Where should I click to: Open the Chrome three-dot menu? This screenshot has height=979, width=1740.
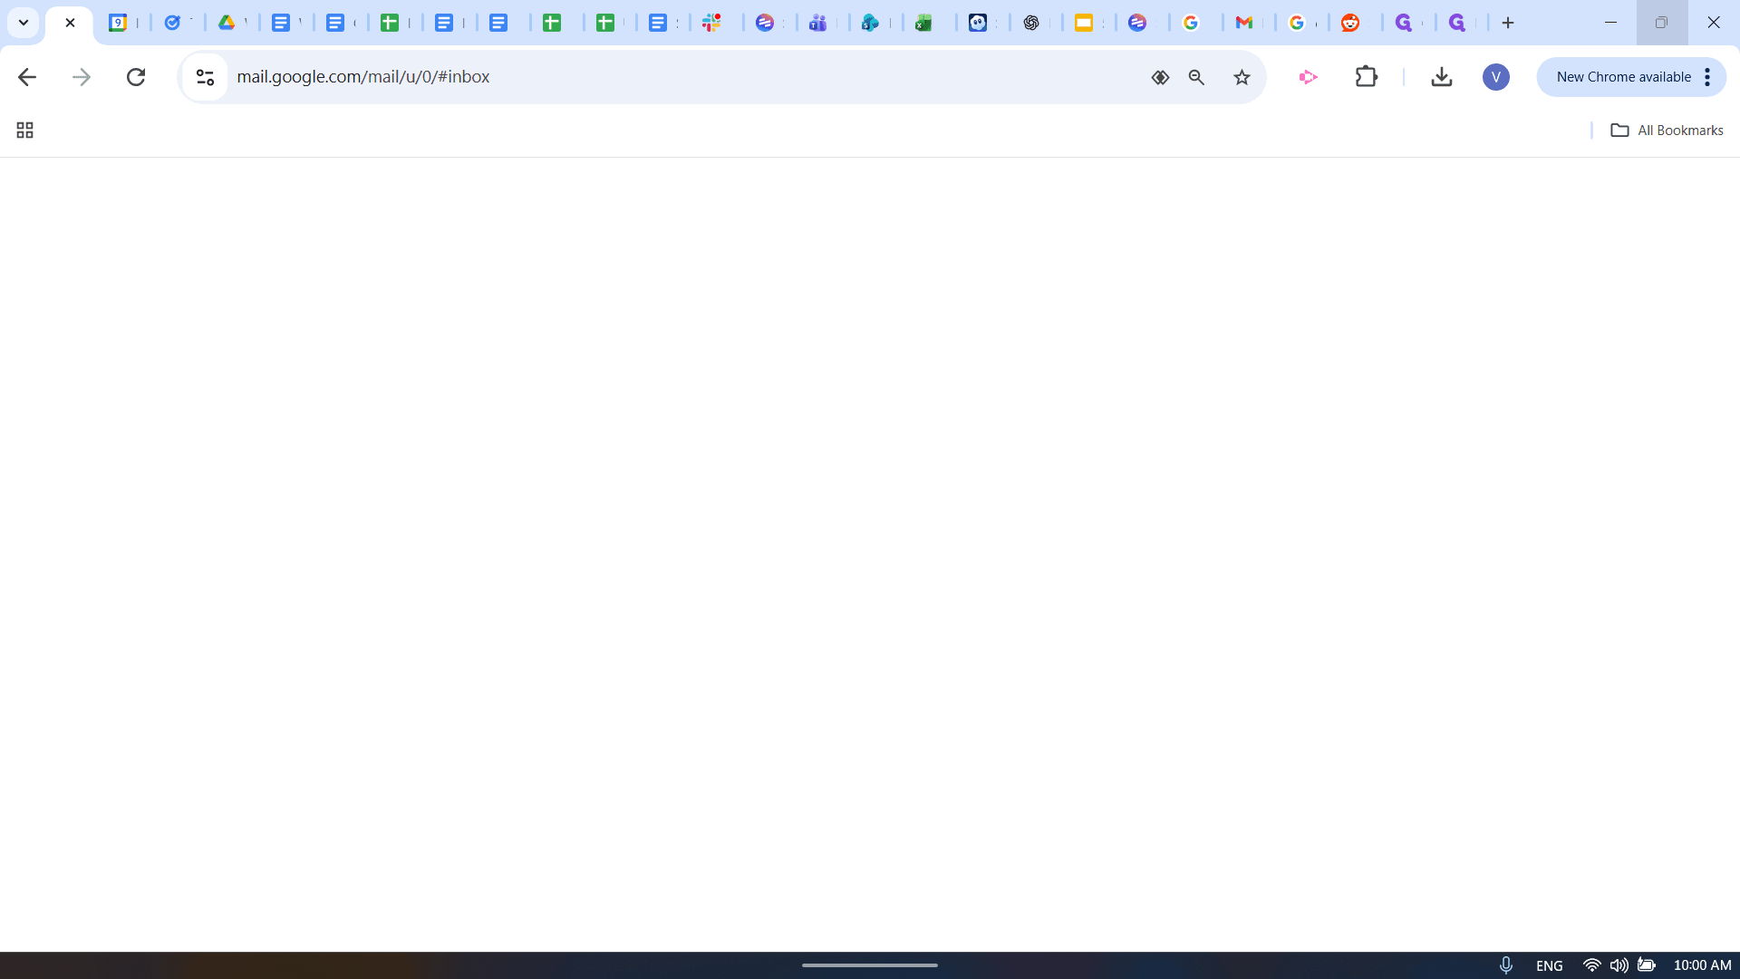coord(1707,77)
